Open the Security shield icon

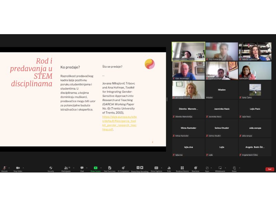(51, 168)
